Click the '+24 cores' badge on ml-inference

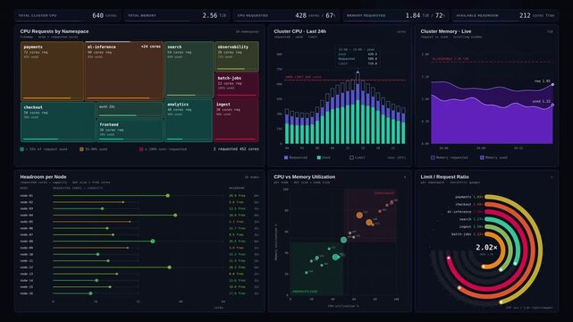pyautogui.click(x=150, y=47)
